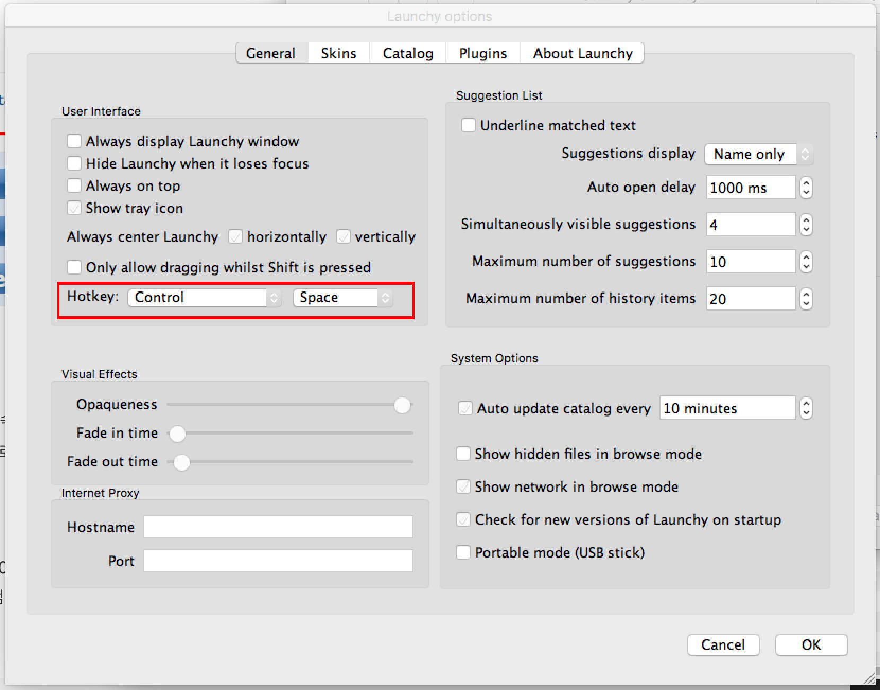Toggle Auto update catalog every checkbox
Screen dimensions: 880x690
click(465, 408)
